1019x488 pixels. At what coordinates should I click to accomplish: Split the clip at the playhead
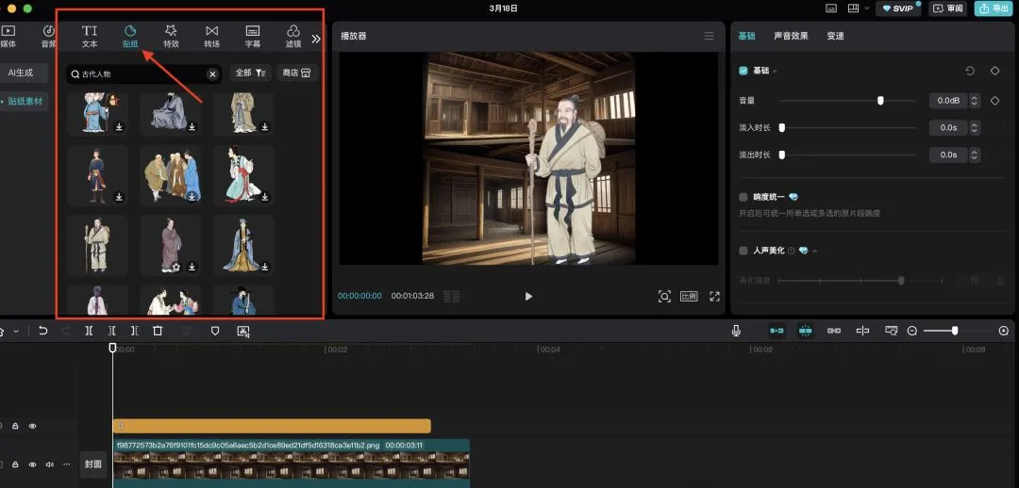(x=89, y=331)
